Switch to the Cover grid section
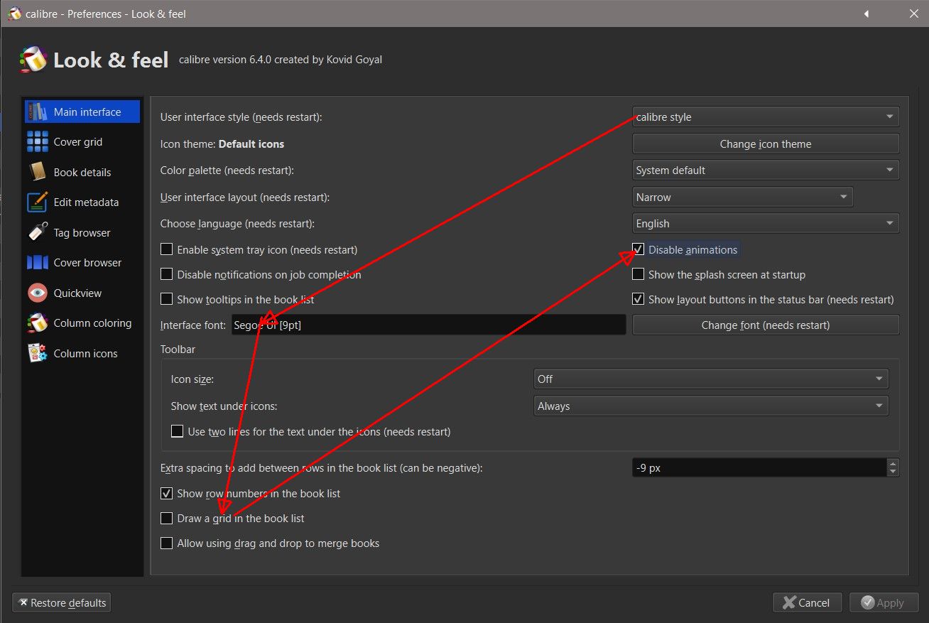 click(x=82, y=142)
